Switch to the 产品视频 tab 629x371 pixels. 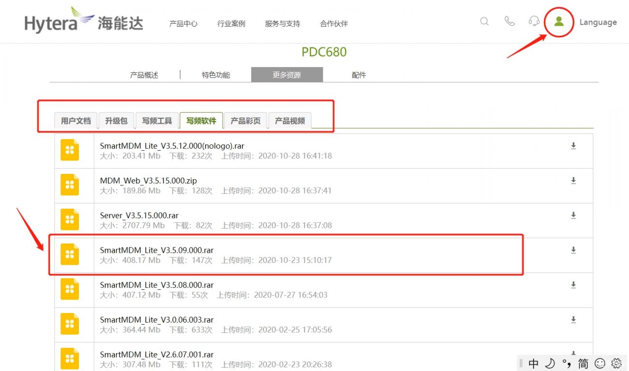[x=290, y=121]
